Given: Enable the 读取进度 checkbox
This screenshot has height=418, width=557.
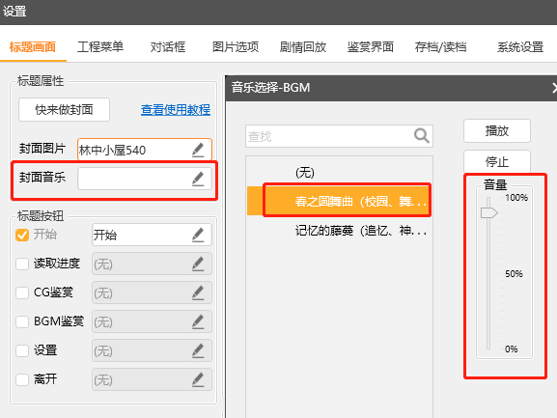Looking at the screenshot, I should click(22, 264).
